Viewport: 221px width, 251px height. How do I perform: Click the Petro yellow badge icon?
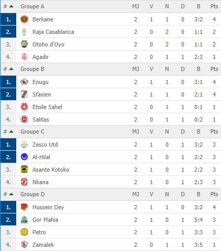point(24,232)
